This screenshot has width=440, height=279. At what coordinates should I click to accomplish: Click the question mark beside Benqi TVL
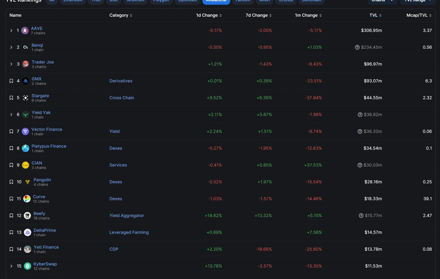pyautogui.click(x=357, y=47)
